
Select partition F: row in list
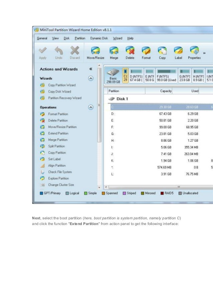coord(162,127)
